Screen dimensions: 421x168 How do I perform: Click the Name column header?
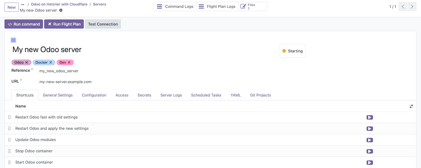click(x=21, y=106)
